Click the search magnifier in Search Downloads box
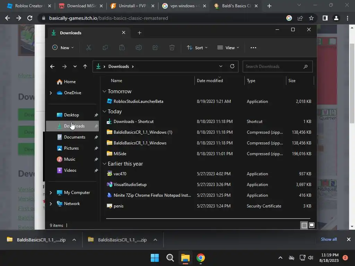The image size is (355, 266). pos(305,66)
